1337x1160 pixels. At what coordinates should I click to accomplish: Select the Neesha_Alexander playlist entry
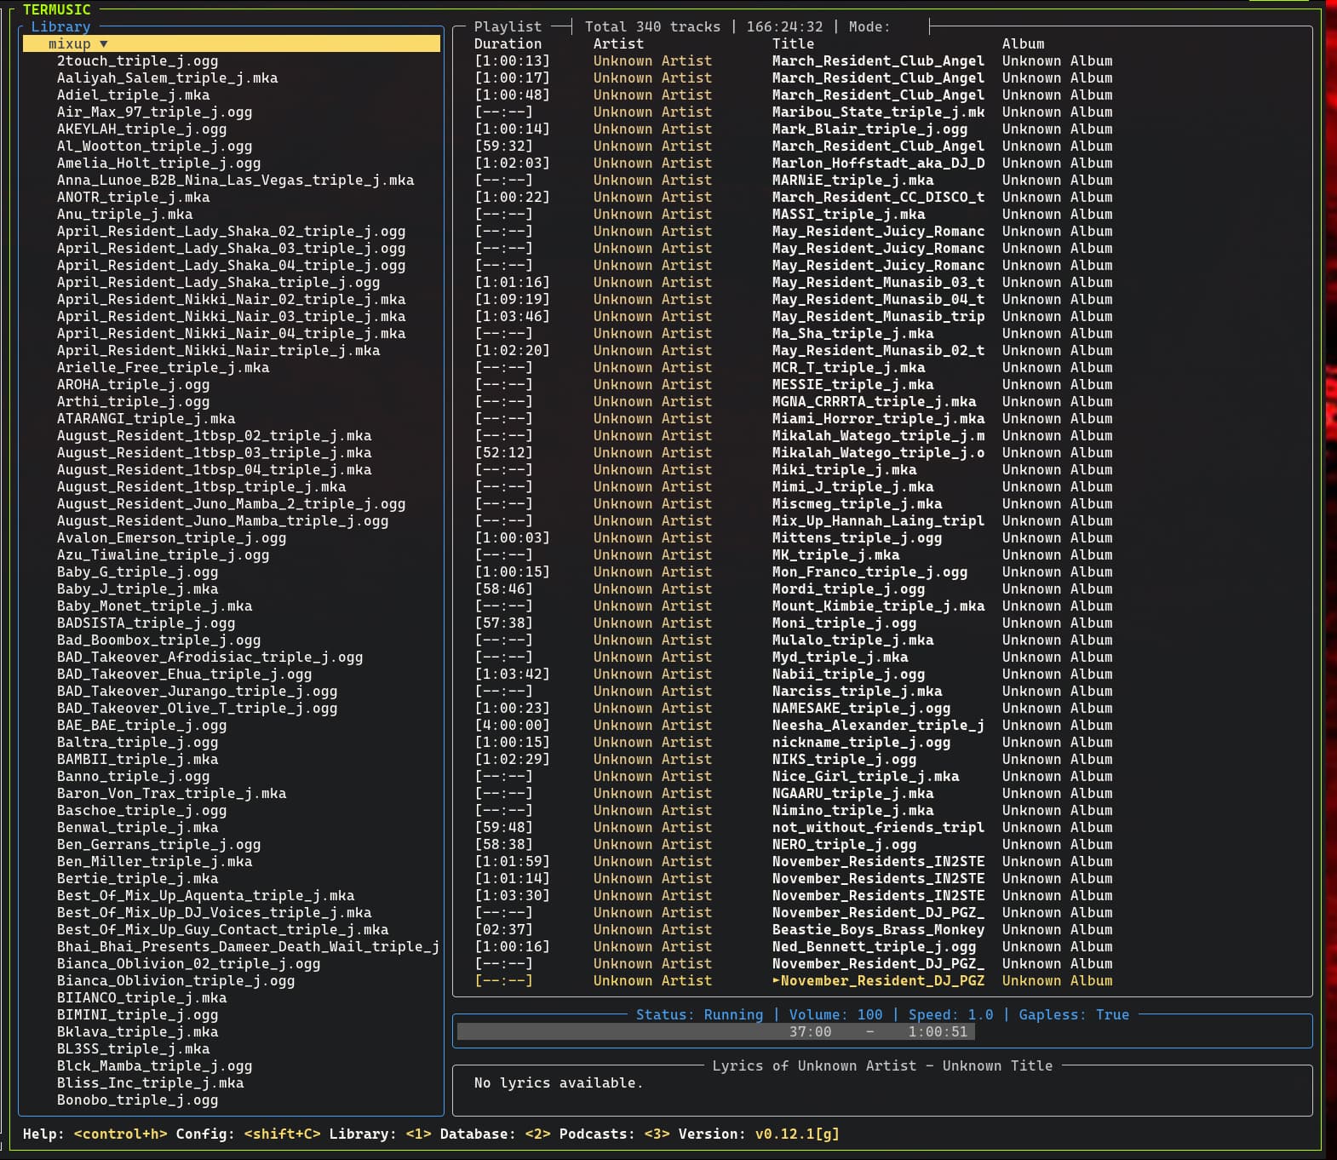877,725
